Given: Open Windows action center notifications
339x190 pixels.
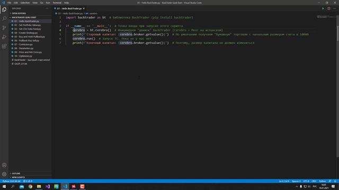Looking at the screenshot, I should click(x=333, y=186).
